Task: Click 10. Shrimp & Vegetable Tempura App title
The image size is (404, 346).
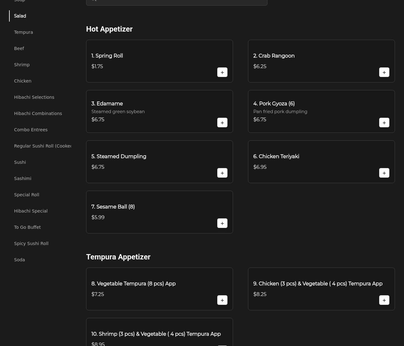Action: pyautogui.click(x=156, y=334)
